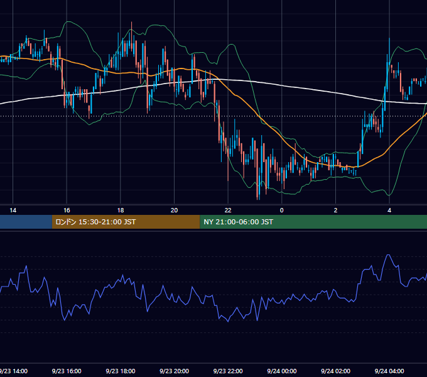427x377 pixels.
Task: Click the 9/23 18:00 date label
Action: pos(121,371)
